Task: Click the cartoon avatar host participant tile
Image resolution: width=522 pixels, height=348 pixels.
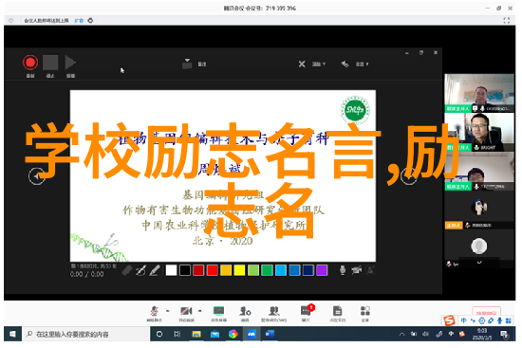Action: click(479, 210)
